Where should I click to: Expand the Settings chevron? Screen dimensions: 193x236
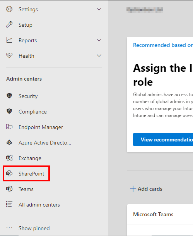point(99,9)
